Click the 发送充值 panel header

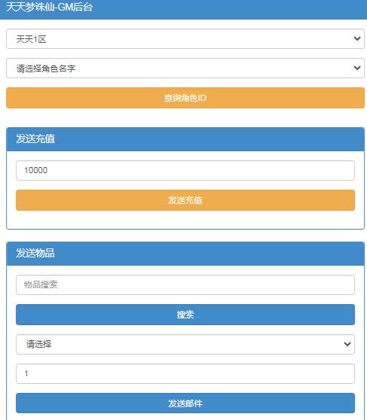[x=185, y=139]
